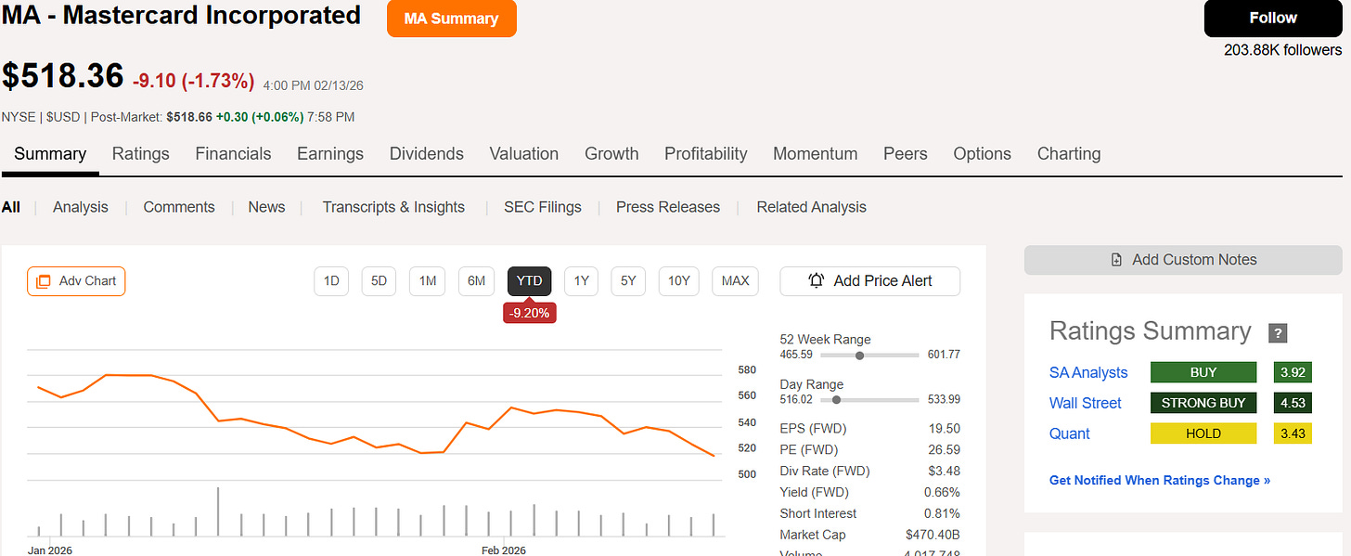The width and height of the screenshot is (1351, 556).
Task: Open the Wall Street rating link
Action: pyautogui.click(x=1086, y=403)
